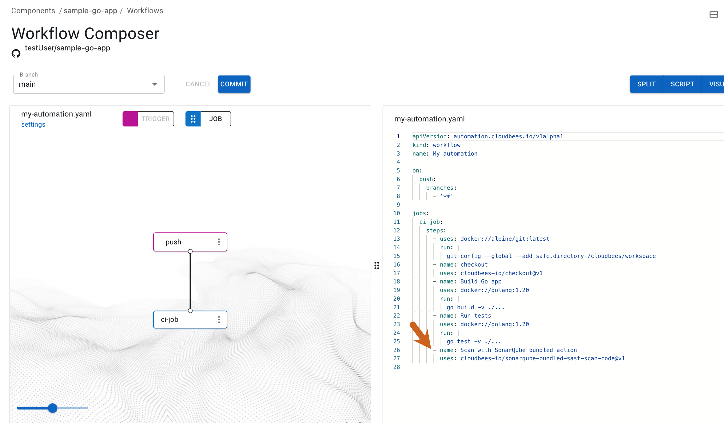Switch to SPLIT view
This screenshot has width=724, height=423.
tap(646, 84)
